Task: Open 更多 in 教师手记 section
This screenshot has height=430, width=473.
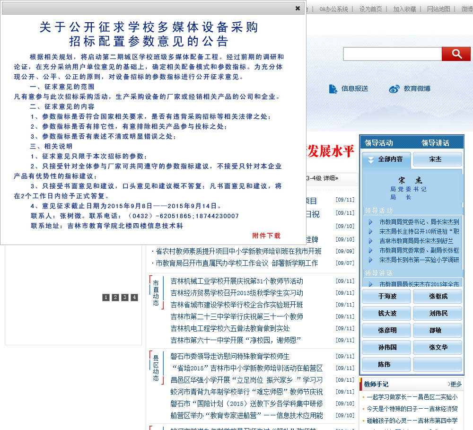Action: click(x=455, y=384)
